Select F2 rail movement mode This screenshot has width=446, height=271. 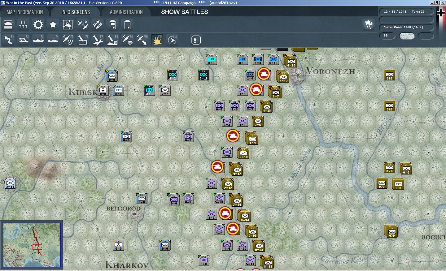click(23, 40)
